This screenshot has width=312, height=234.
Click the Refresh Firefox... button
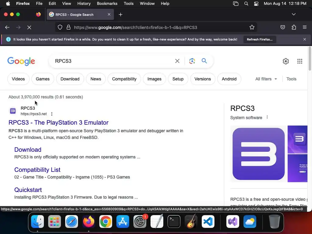click(x=260, y=39)
